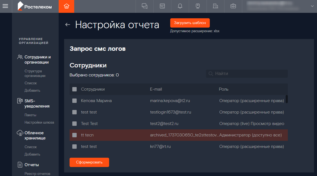The width and height of the screenshot is (317, 176).
Task: Open the camera icon in top bar
Action: (x=198, y=6)
